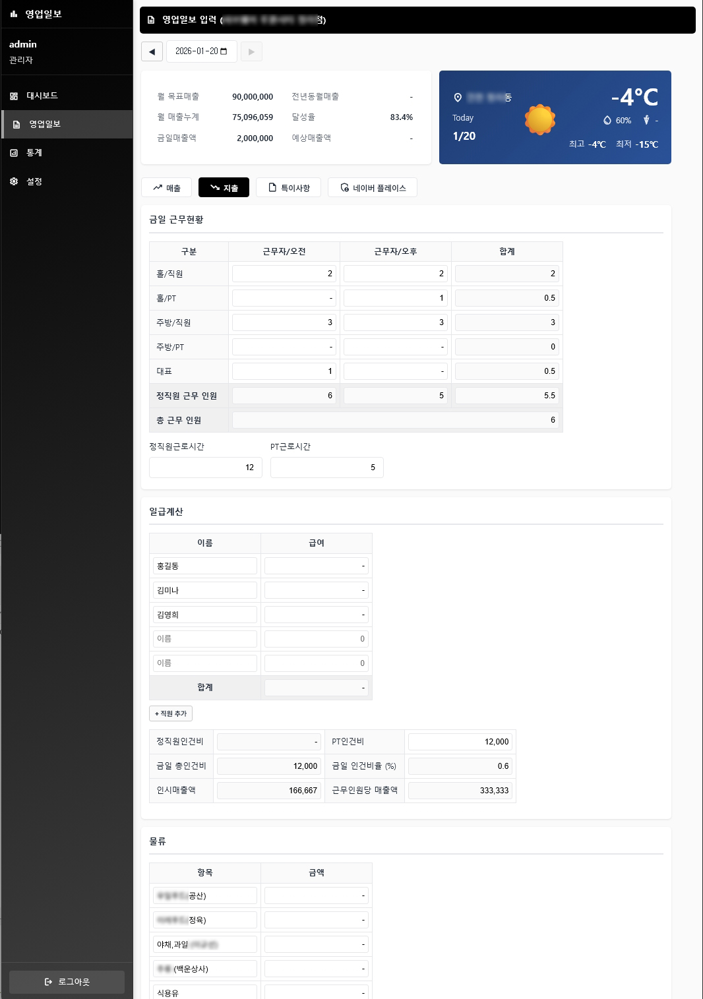Click the sun weather icon
703x999 pixels.
click(x=539, y=119)
